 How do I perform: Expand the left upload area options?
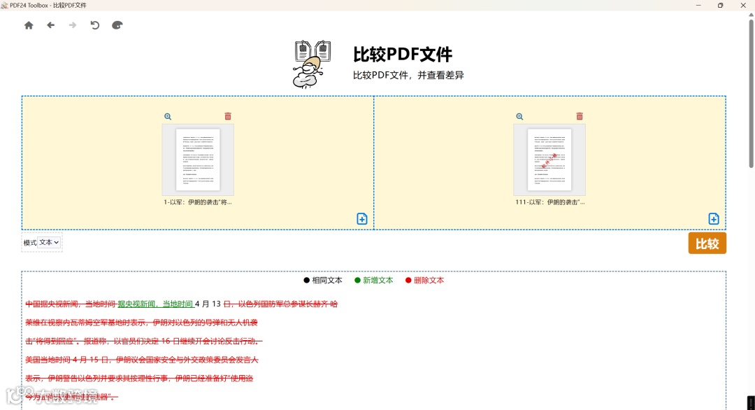[361, 218]
